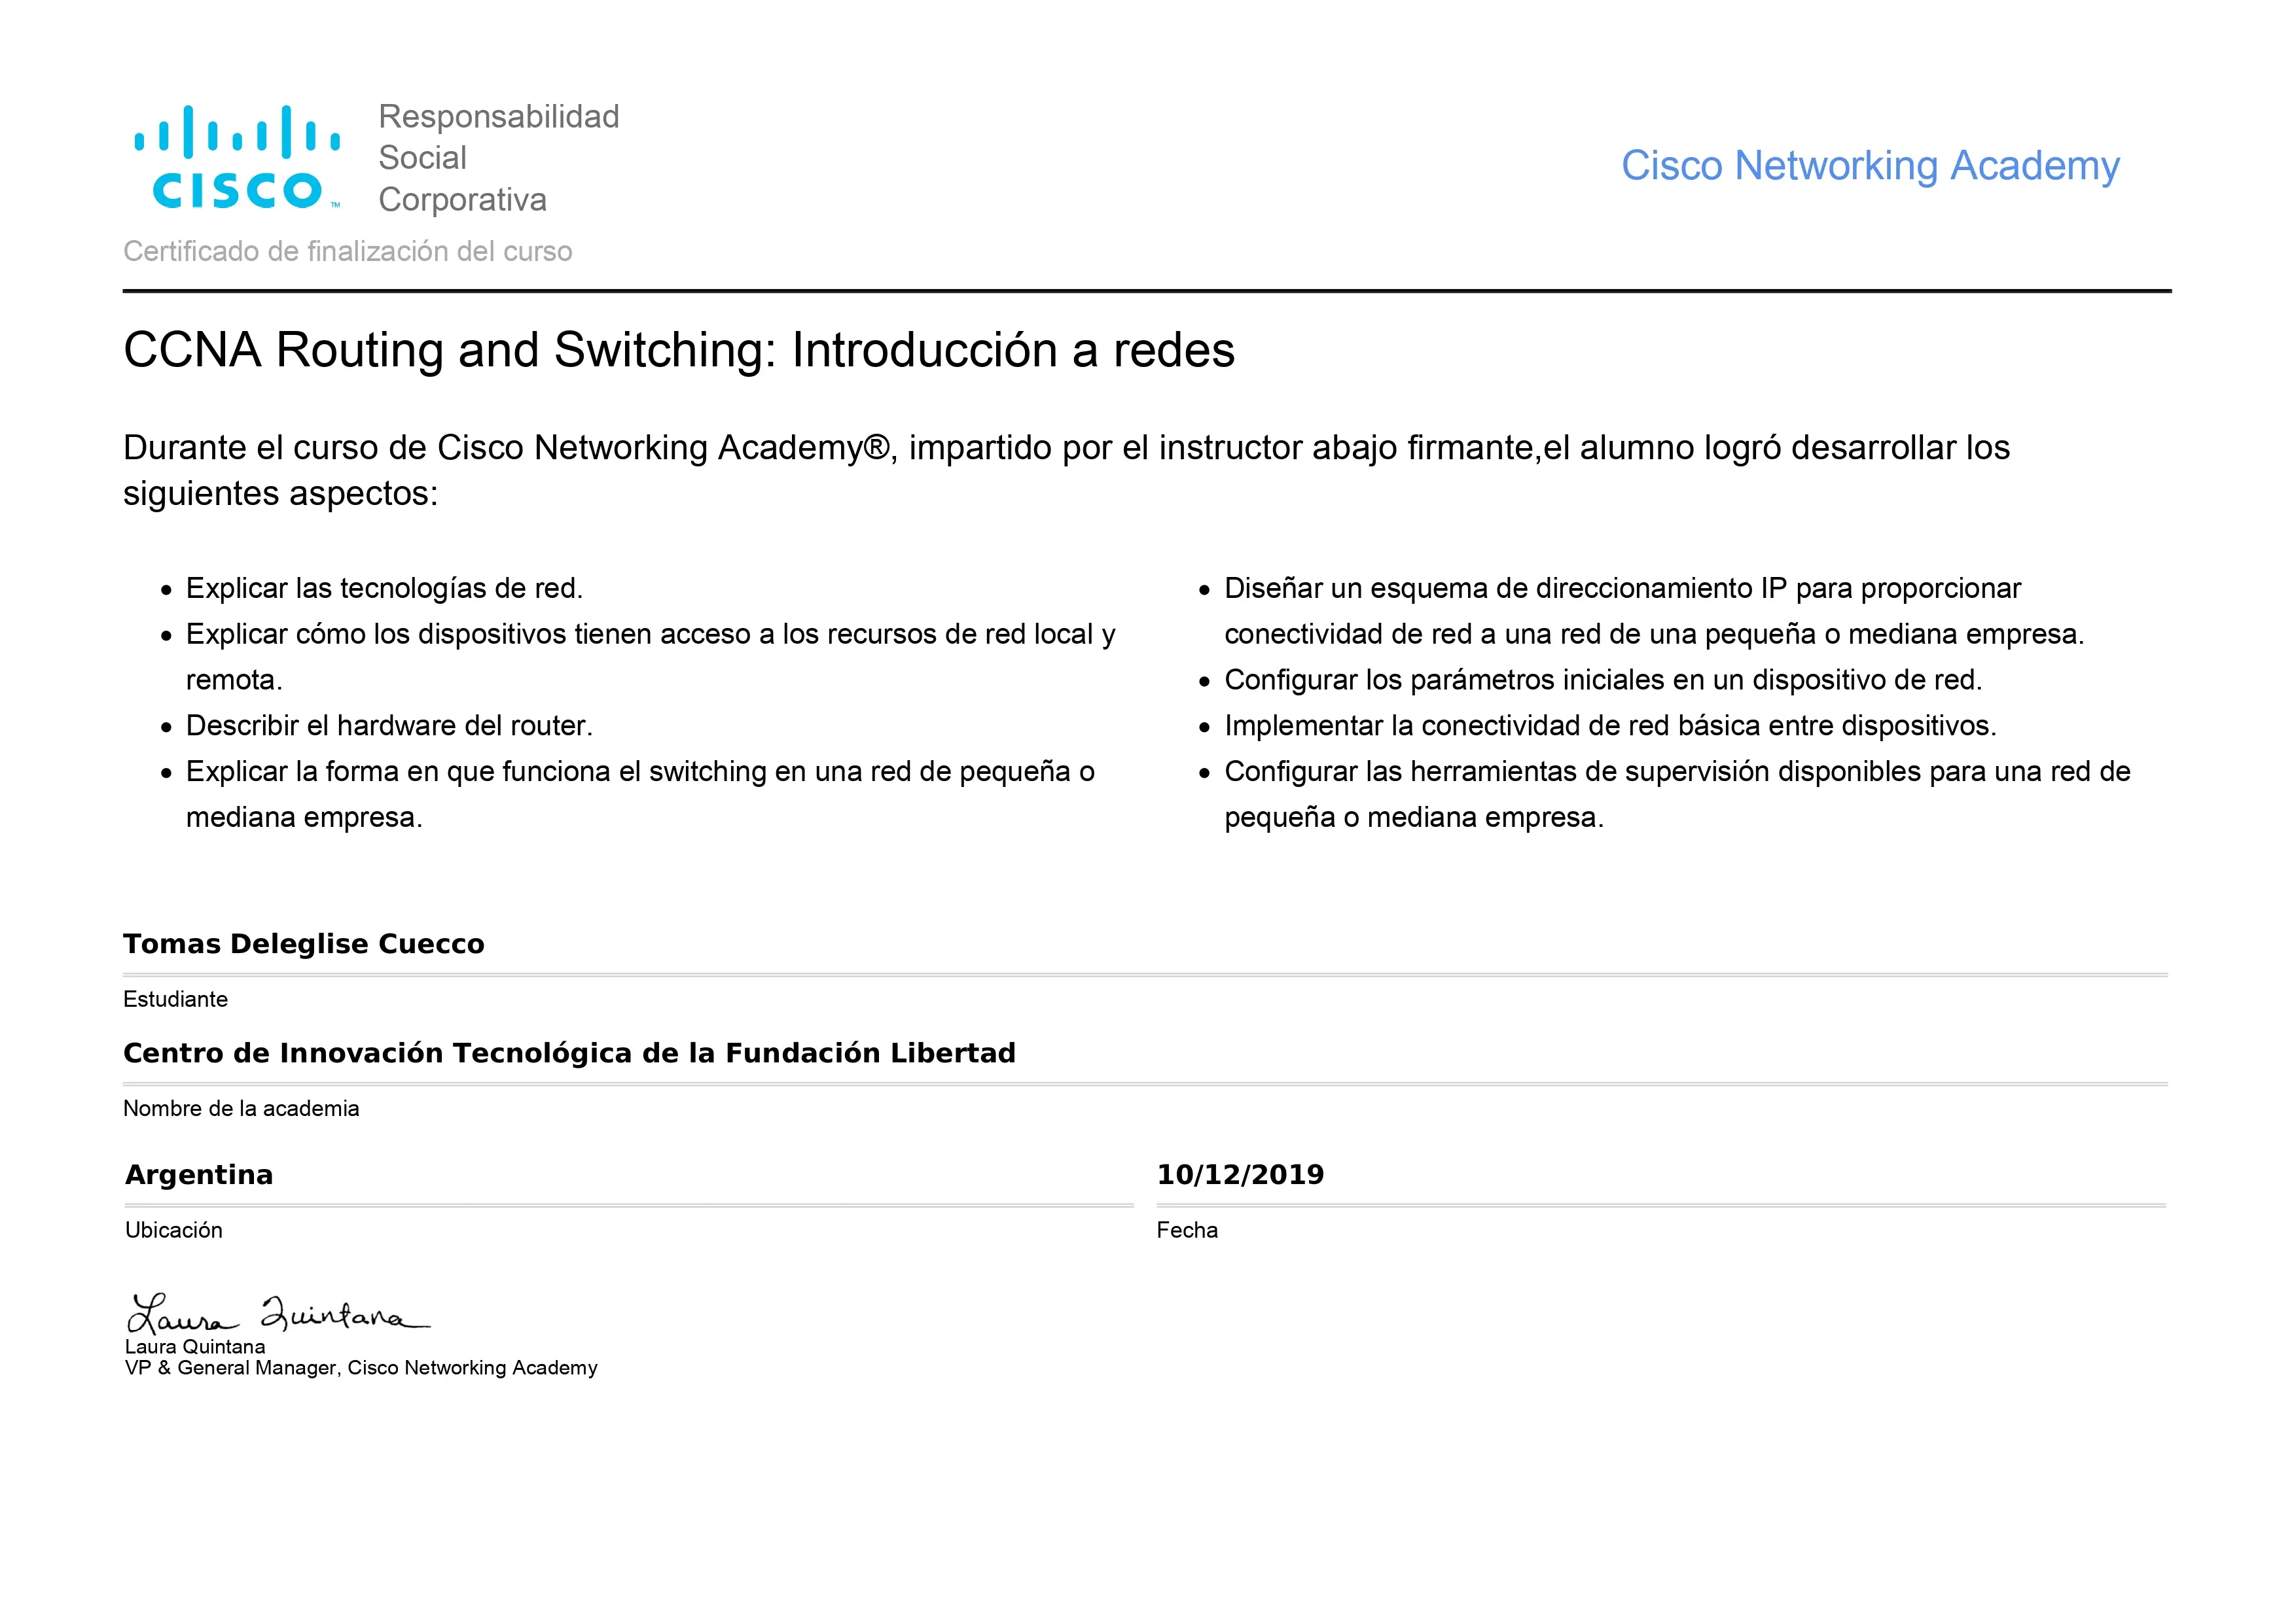2296x1623 pixels.
Task: Click bullet 'Describir el hardware del router.'
Action: [389, 725]
